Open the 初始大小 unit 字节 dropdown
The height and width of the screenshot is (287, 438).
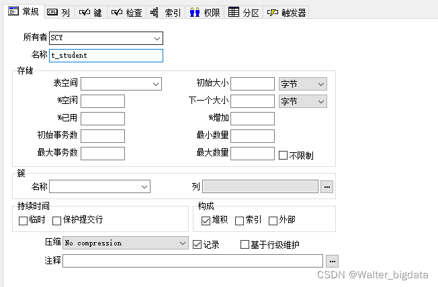coord(303,84)
